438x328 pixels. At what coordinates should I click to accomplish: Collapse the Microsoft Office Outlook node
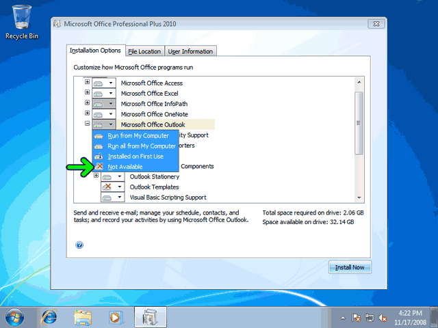tap(87, 124)
